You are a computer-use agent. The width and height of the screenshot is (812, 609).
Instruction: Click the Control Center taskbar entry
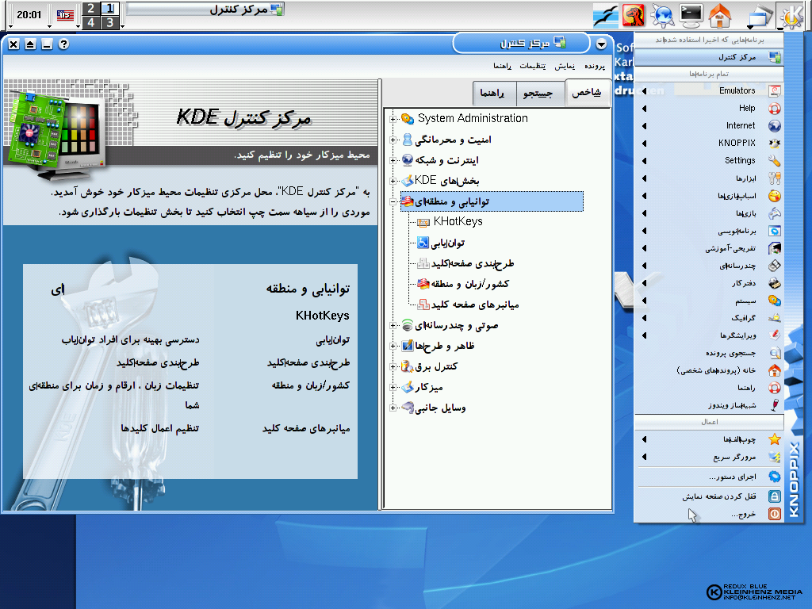pyautogui.click(x=205, y=10)
